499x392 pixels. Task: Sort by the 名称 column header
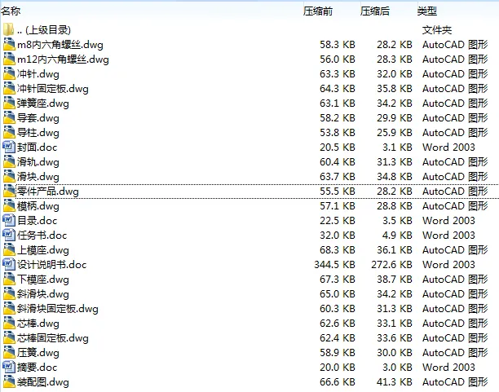tap(11, 11)
